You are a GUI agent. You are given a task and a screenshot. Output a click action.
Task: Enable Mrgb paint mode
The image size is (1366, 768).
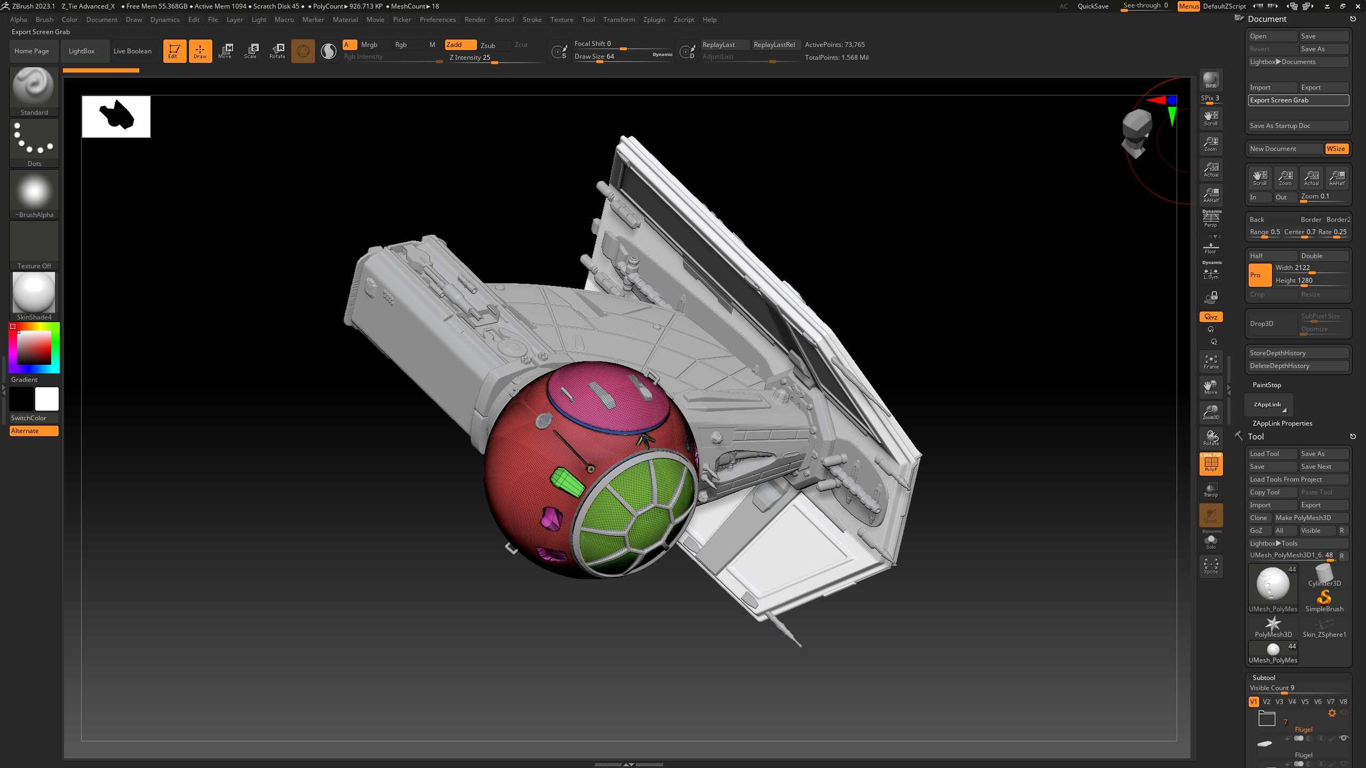pos(369,45)
